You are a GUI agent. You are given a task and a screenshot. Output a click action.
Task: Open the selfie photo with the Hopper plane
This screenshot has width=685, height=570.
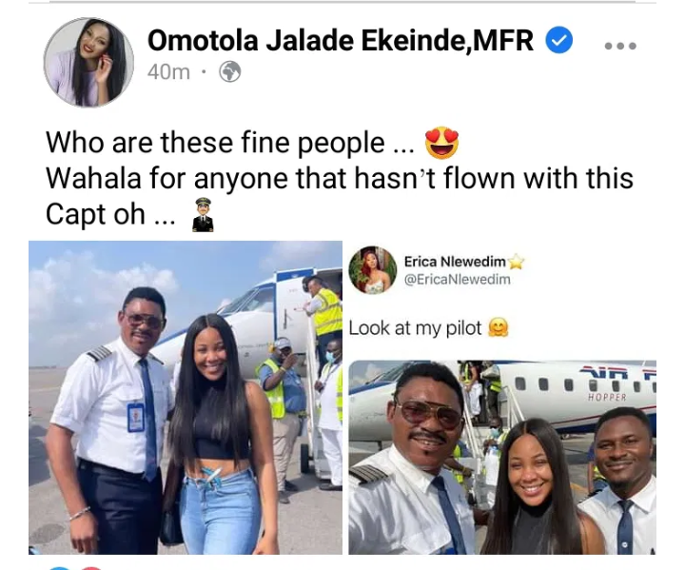tap(502, 457)
